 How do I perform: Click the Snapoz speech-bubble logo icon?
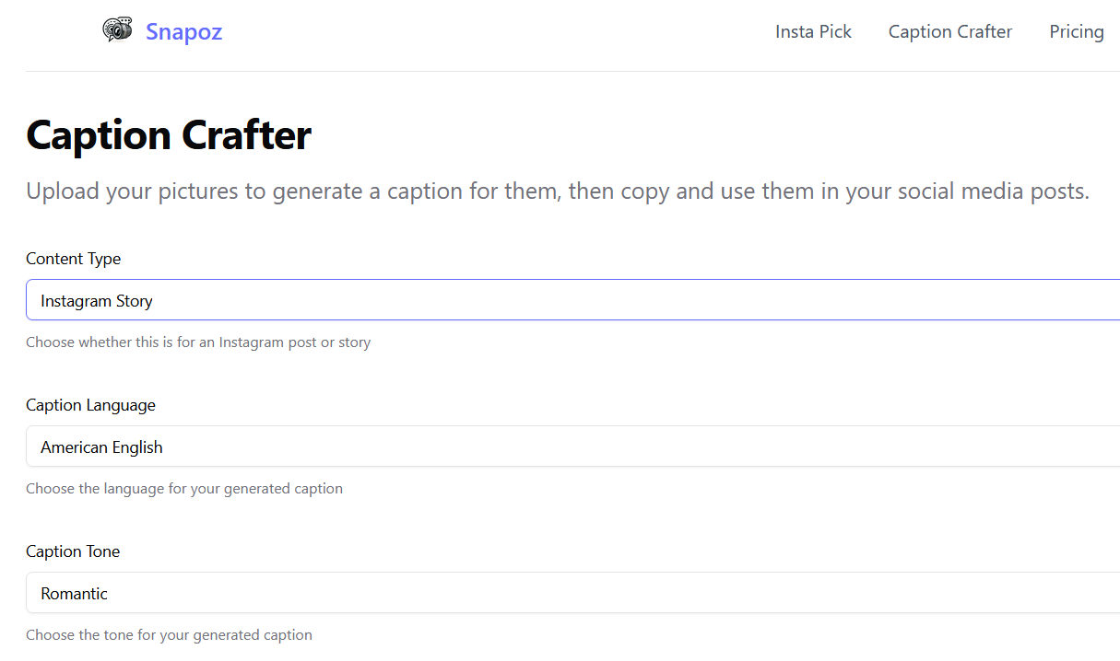coord(117,30)
